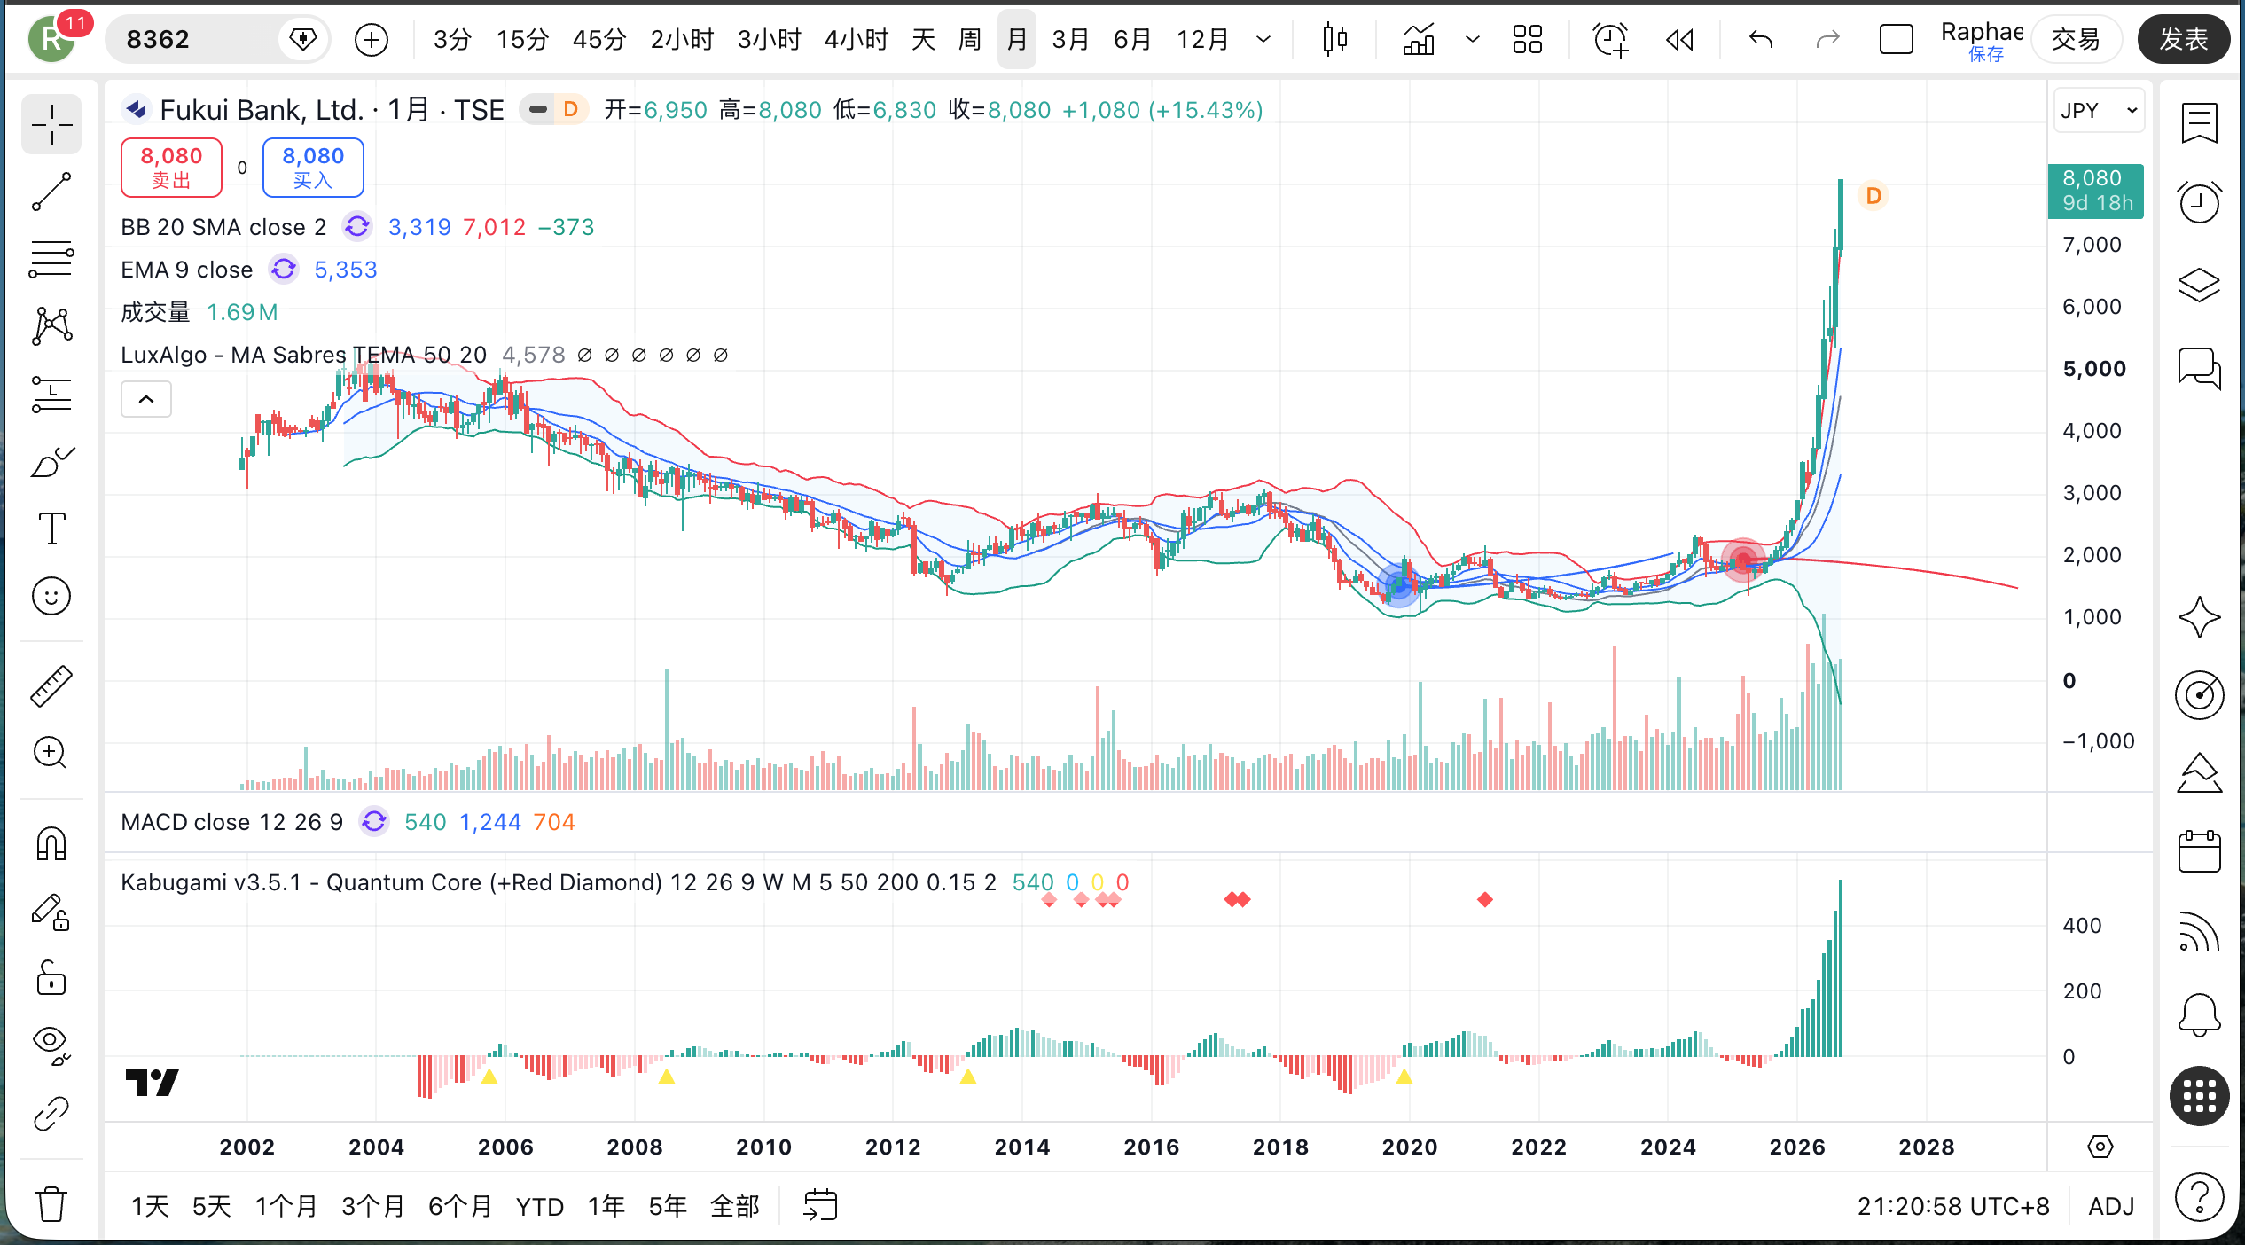Click the 8,080 卖出 sell button

(x=171, y=167)
